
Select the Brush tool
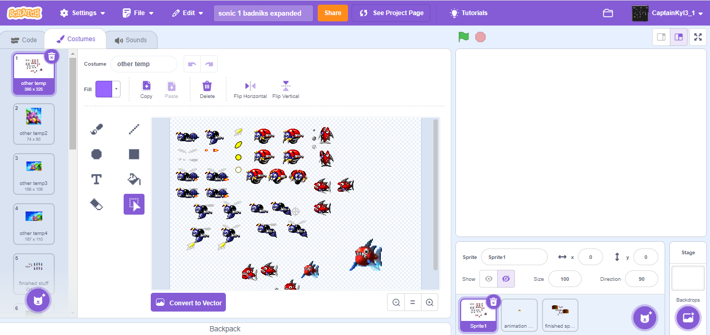click(x=97, y=129)
